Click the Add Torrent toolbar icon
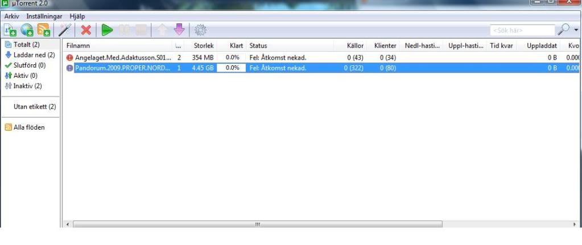The height and width of the screenshot is (245, 582). pyautogui.click(x=10, y=30)
